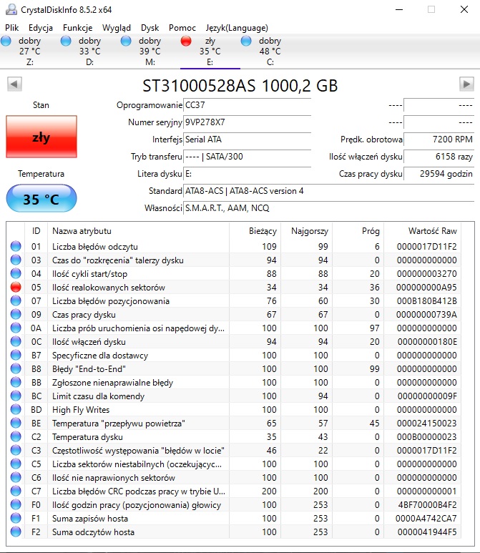Screen dimensions: 480x553
Task: Click the CrystalDiskInfo title bar icon
Action: [11, 9]
